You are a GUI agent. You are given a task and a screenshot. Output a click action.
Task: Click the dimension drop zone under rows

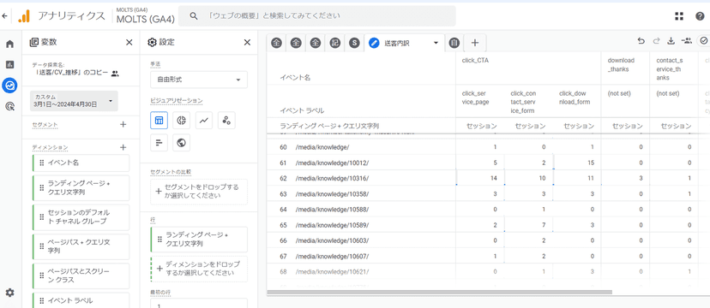pos(199,269)
